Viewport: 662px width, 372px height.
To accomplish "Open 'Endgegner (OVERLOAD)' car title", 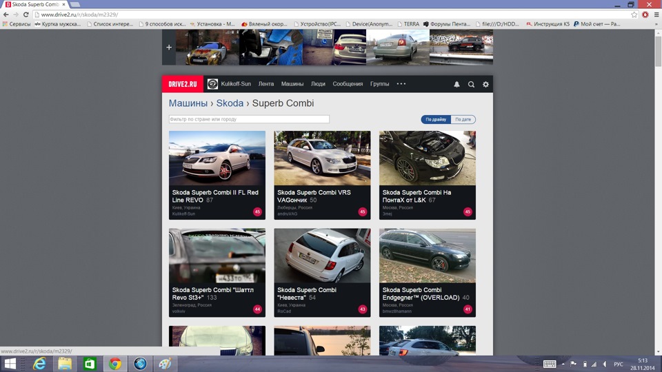I will pyautogui.click(x=421, y=293).
